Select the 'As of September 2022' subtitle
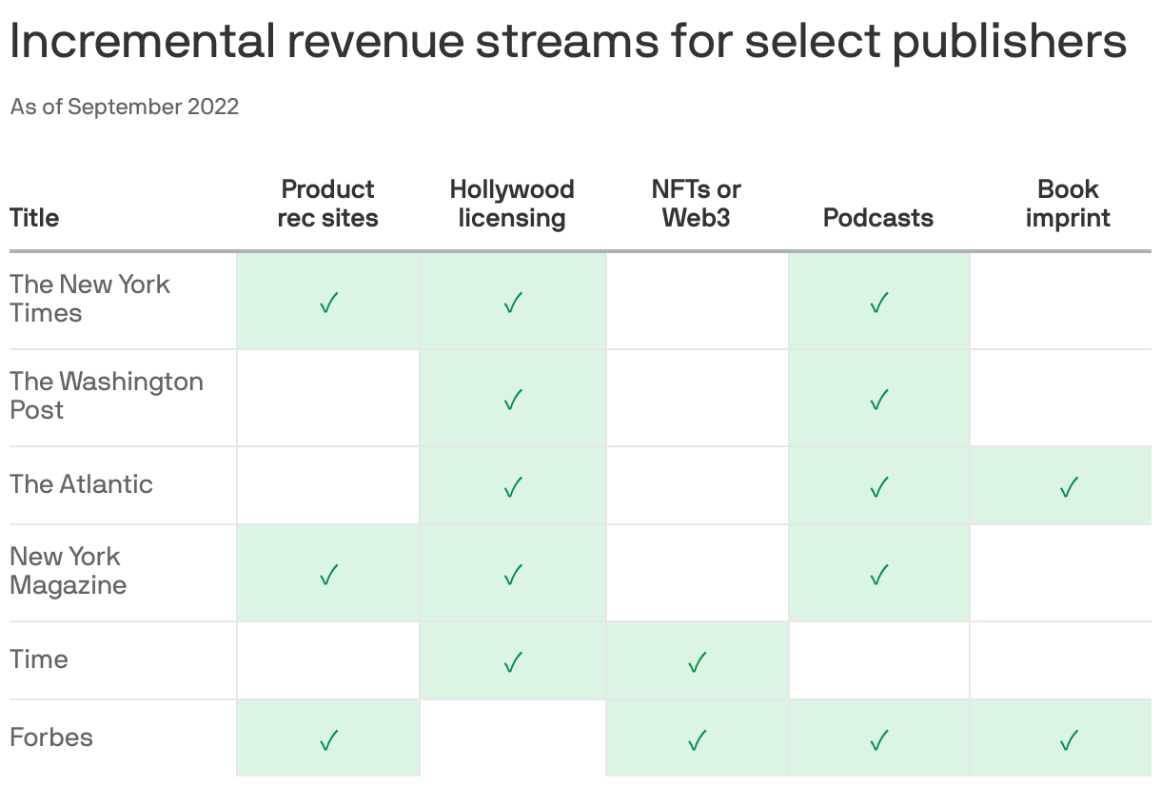1161x786 pixels. click(x=125, y=107)
